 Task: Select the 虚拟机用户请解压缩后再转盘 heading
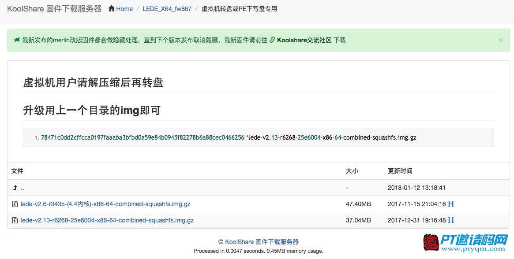click(93, 82)
